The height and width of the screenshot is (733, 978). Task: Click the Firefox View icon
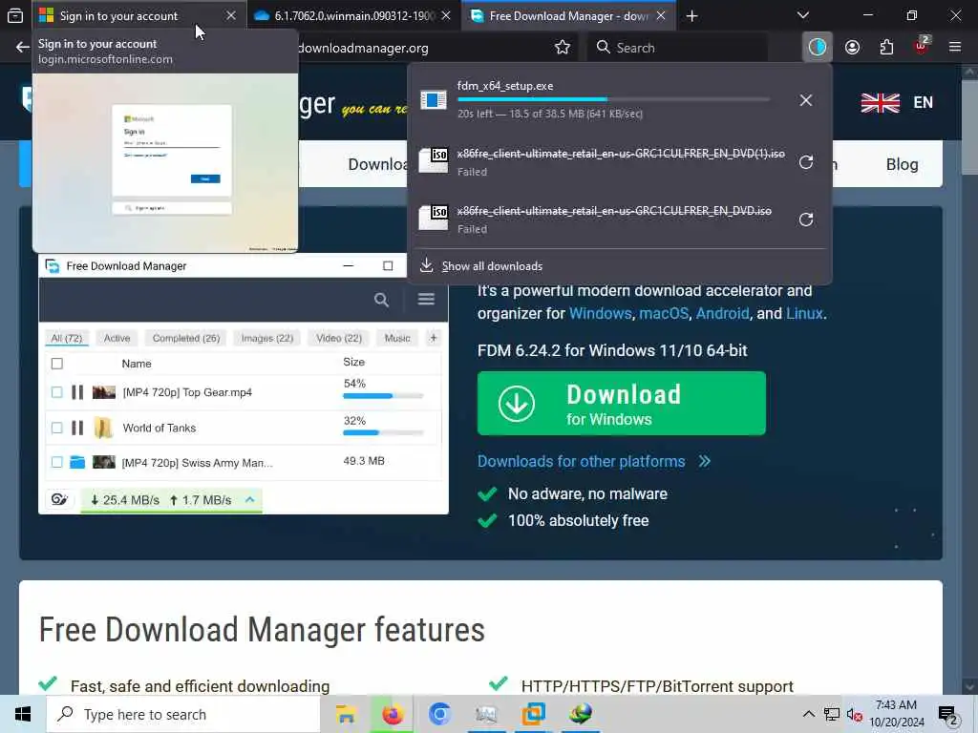(x=15, y=15)
